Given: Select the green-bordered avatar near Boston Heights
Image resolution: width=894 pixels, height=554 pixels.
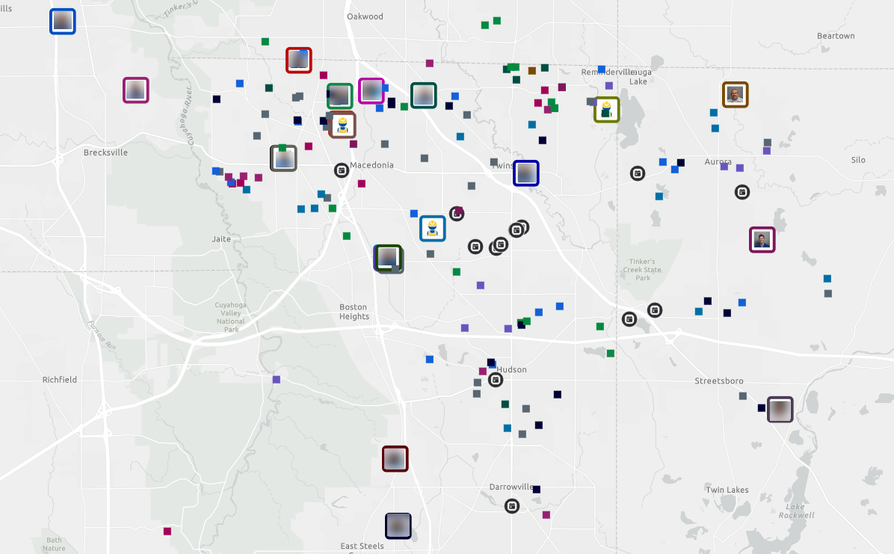Looking at the screenshot, I should click(x=388, y=258).
